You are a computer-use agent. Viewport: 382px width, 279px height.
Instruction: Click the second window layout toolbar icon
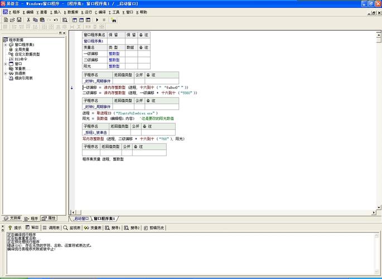pos(81,20)
